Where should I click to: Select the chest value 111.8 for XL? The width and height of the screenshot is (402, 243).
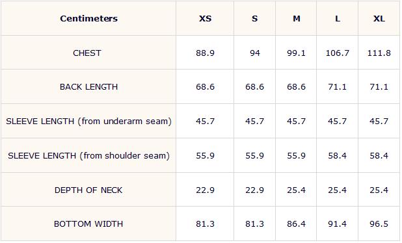point(379,53)
